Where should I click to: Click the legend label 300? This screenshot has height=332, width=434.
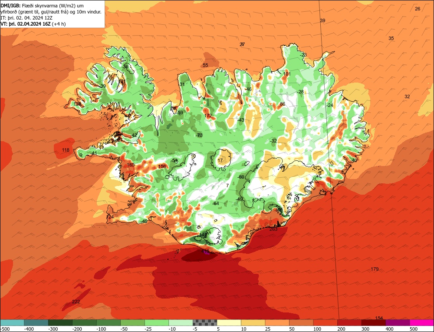[x=366, y=329]
